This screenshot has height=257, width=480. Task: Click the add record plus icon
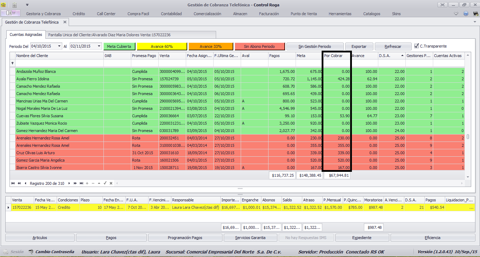(x=87, y=183)
